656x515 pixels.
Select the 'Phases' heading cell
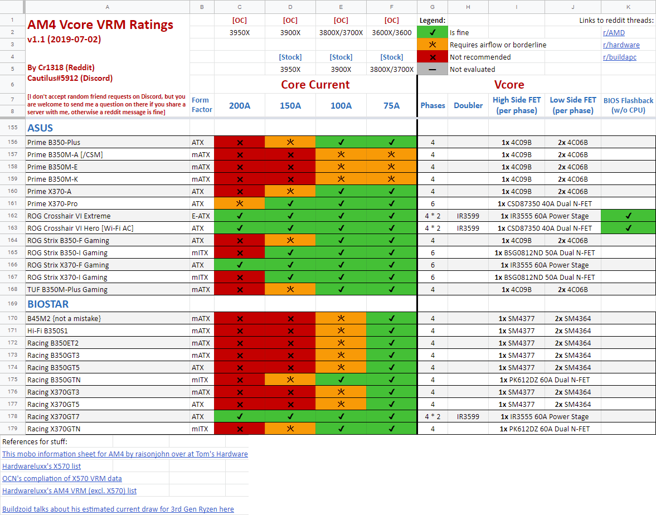(433, 105)
